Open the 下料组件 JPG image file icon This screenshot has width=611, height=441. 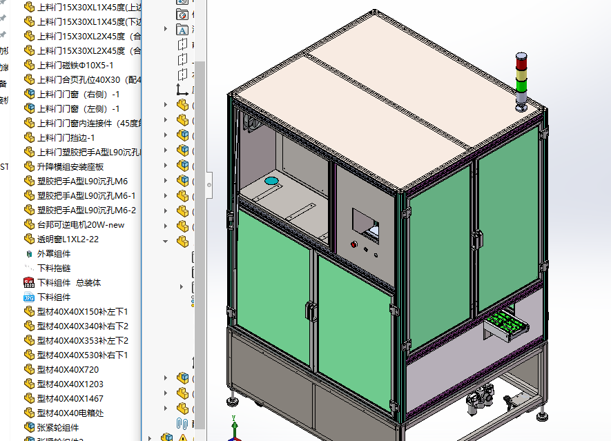(x=29, y=297)
